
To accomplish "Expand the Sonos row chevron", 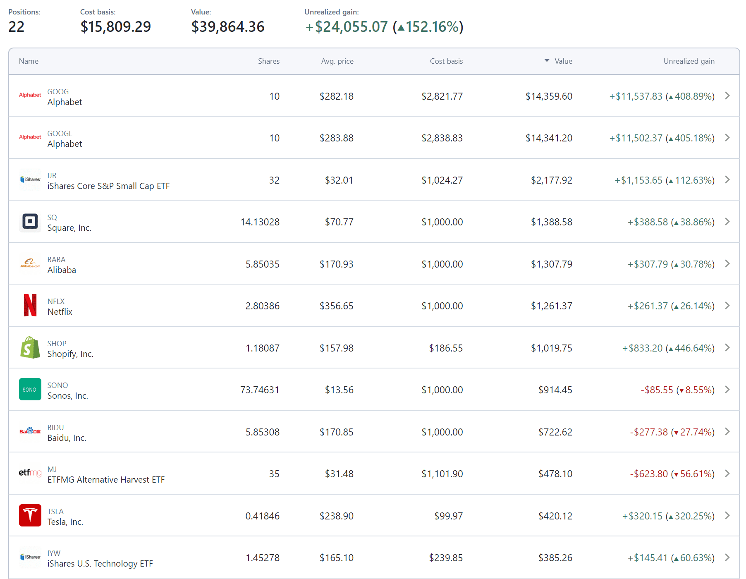I will [x=727, y=390].
